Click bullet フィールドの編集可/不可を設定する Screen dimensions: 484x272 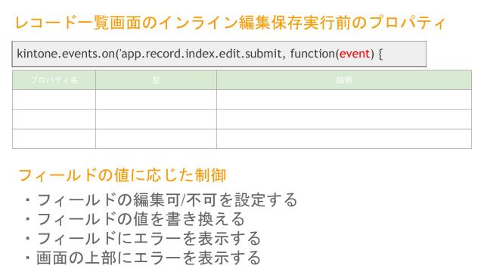click(x=161, y=199)
